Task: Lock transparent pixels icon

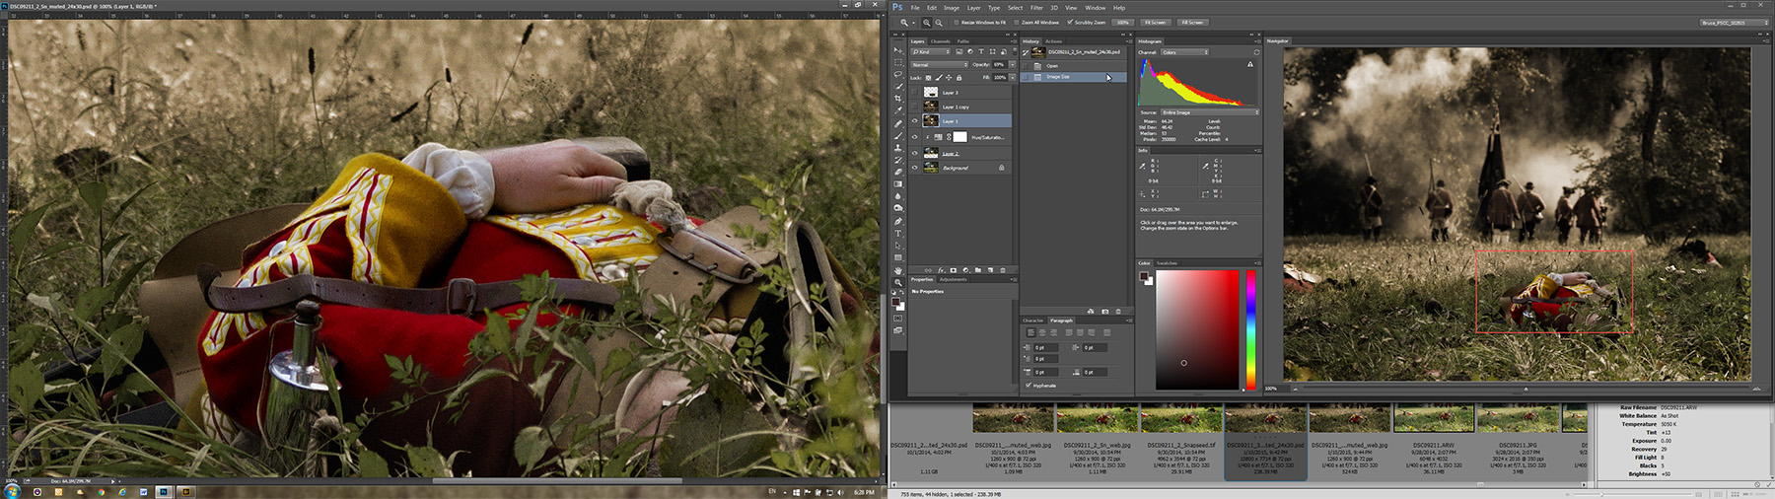Action: click(x=928, y=77)
